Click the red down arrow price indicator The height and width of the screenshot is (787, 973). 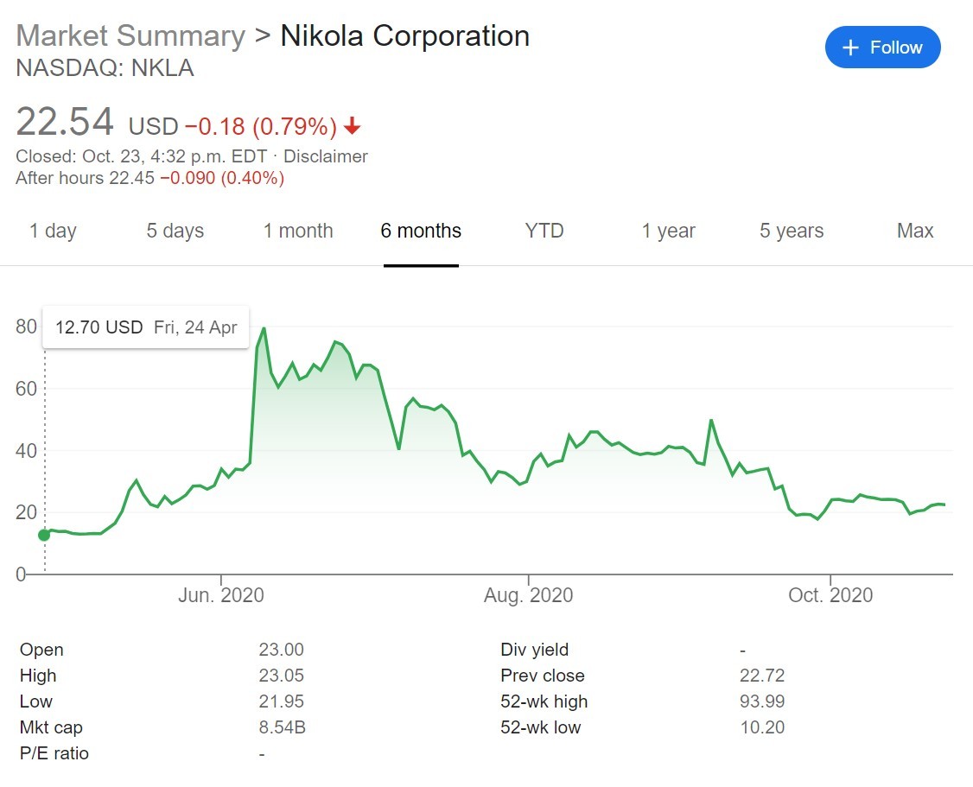click(352, 127)
